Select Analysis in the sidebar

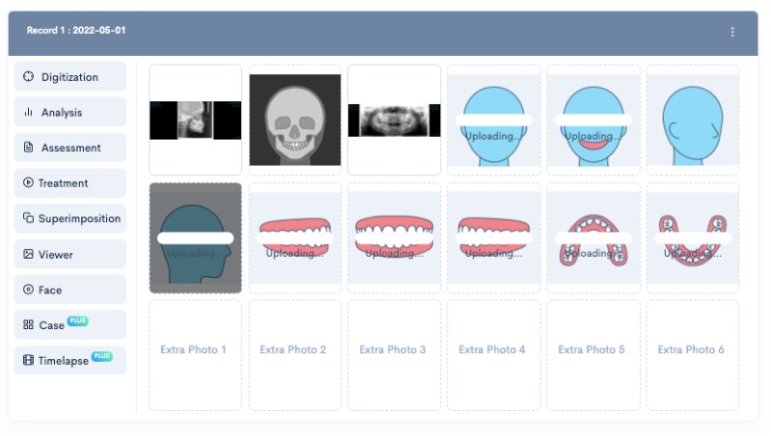(69, 112)
